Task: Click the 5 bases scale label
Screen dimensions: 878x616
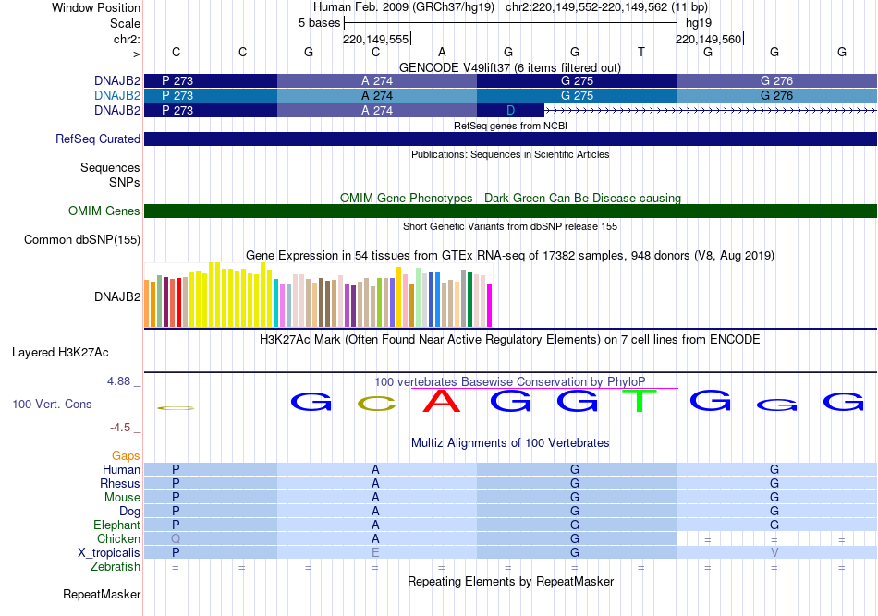Action: (x=319, y=23)
